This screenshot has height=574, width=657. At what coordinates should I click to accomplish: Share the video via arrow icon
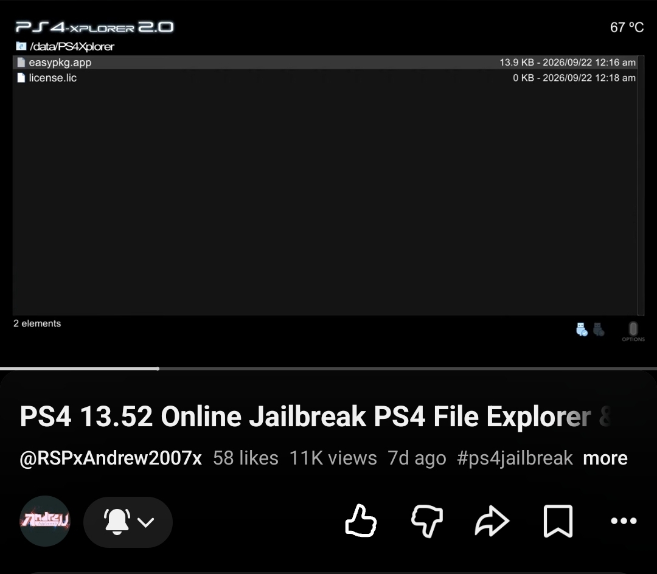click(x=492, y=521)
